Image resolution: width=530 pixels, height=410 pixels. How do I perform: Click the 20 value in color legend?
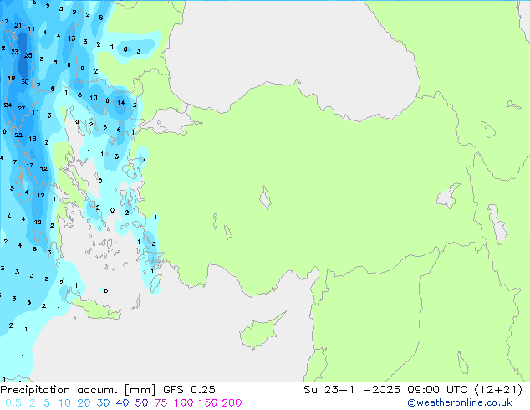84,403
